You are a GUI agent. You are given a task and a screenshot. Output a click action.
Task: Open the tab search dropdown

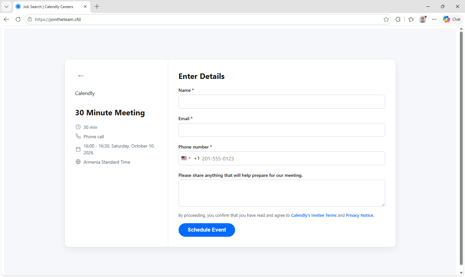pos(6,6)
